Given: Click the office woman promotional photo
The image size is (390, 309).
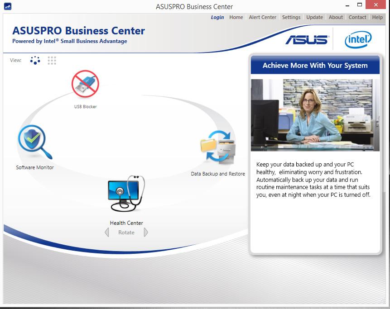Looking at the screenshot, I should 315,115.
